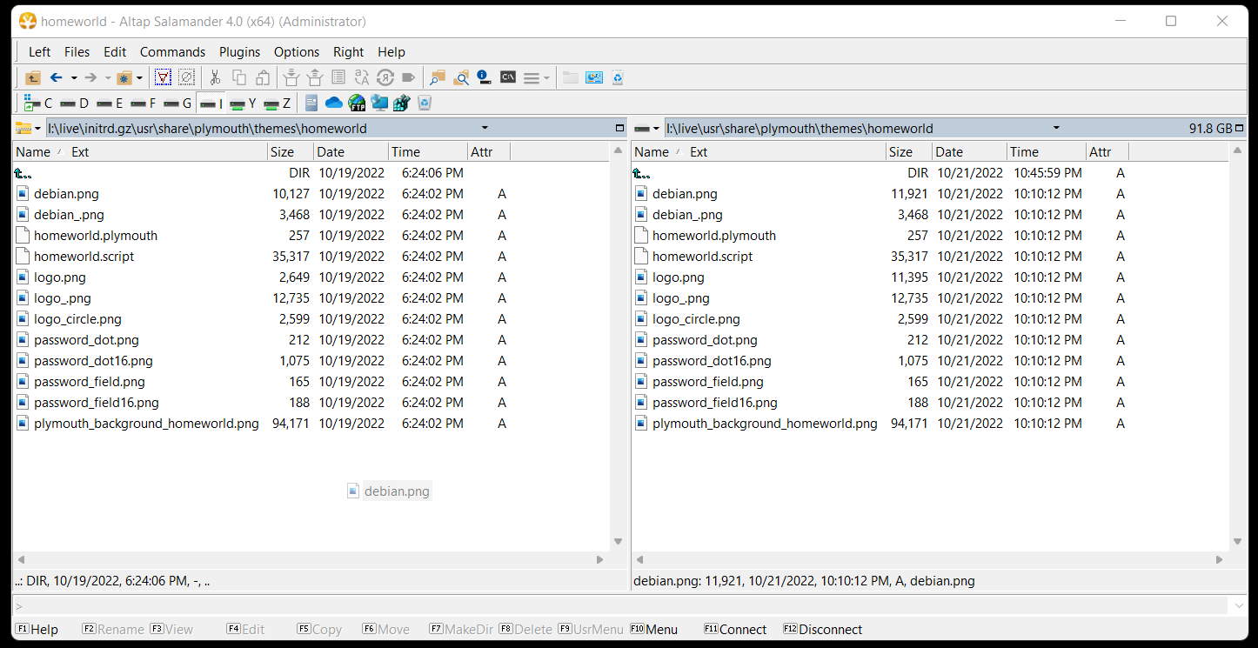The image size is (1258, 648).
Task: Switch to drive D in drive bar
Action: coord(74,104)
